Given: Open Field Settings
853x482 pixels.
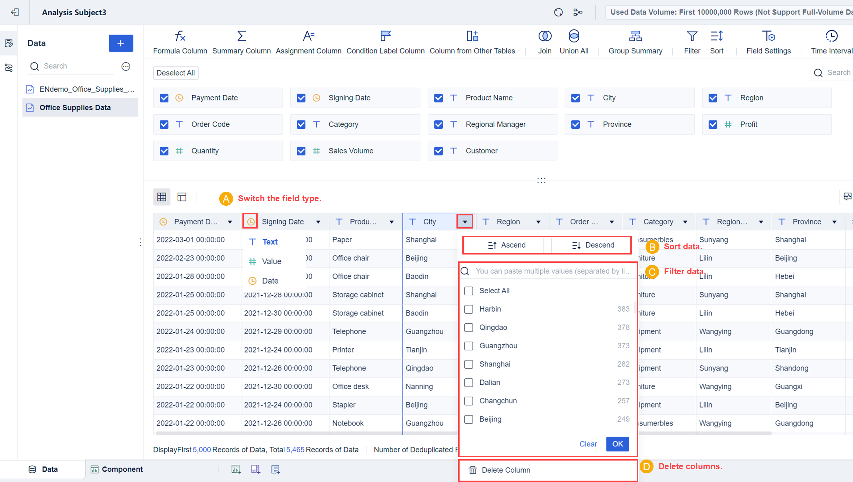Looking at the screenshot, I should point(768,42).
